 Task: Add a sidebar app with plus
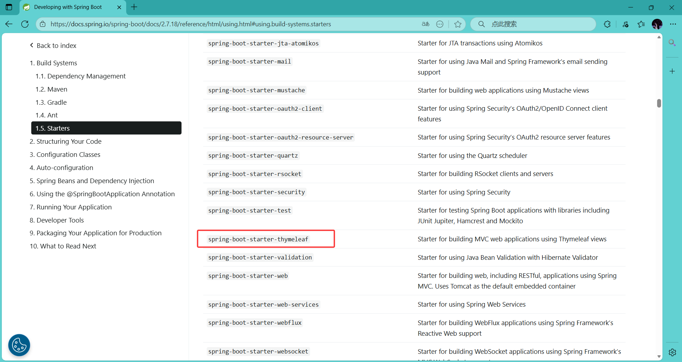pyautogui.click(x=672, y=71)
